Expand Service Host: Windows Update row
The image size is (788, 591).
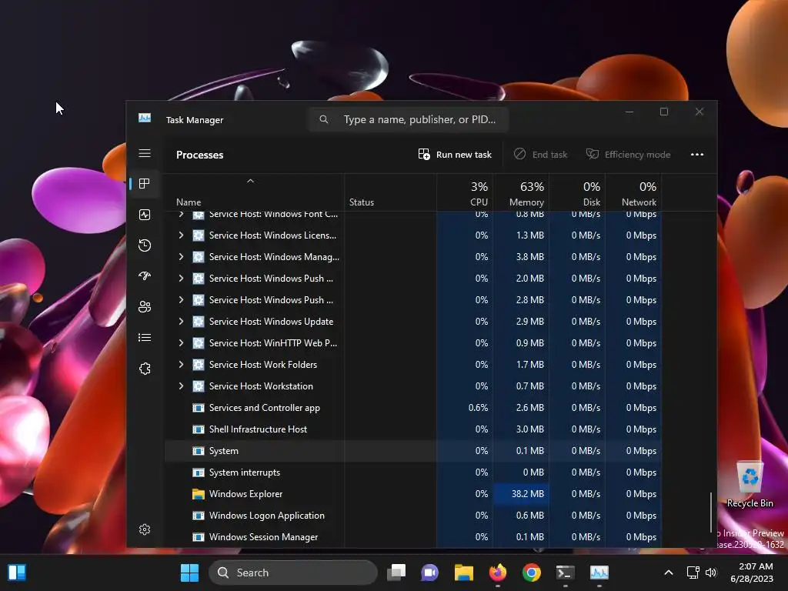click(x=181, y=322)
